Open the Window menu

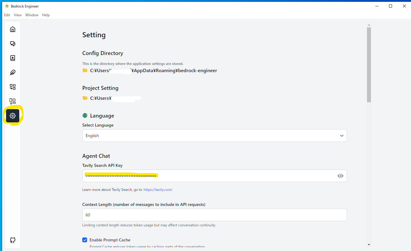[x=32, y=15]
